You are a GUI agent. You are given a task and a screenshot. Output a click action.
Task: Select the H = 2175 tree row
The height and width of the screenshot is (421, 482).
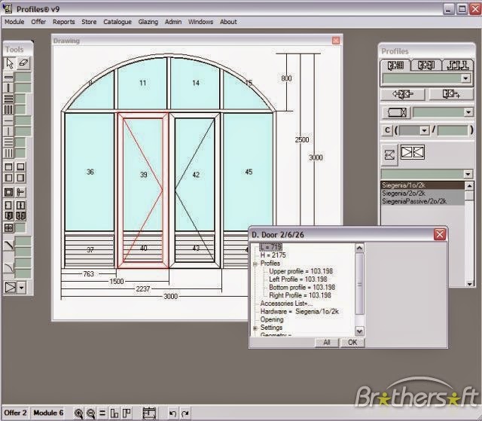pos(273,255)
